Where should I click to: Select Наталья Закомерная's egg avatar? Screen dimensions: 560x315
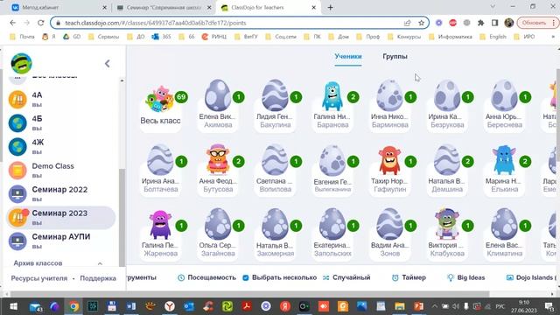click(275, 224)
